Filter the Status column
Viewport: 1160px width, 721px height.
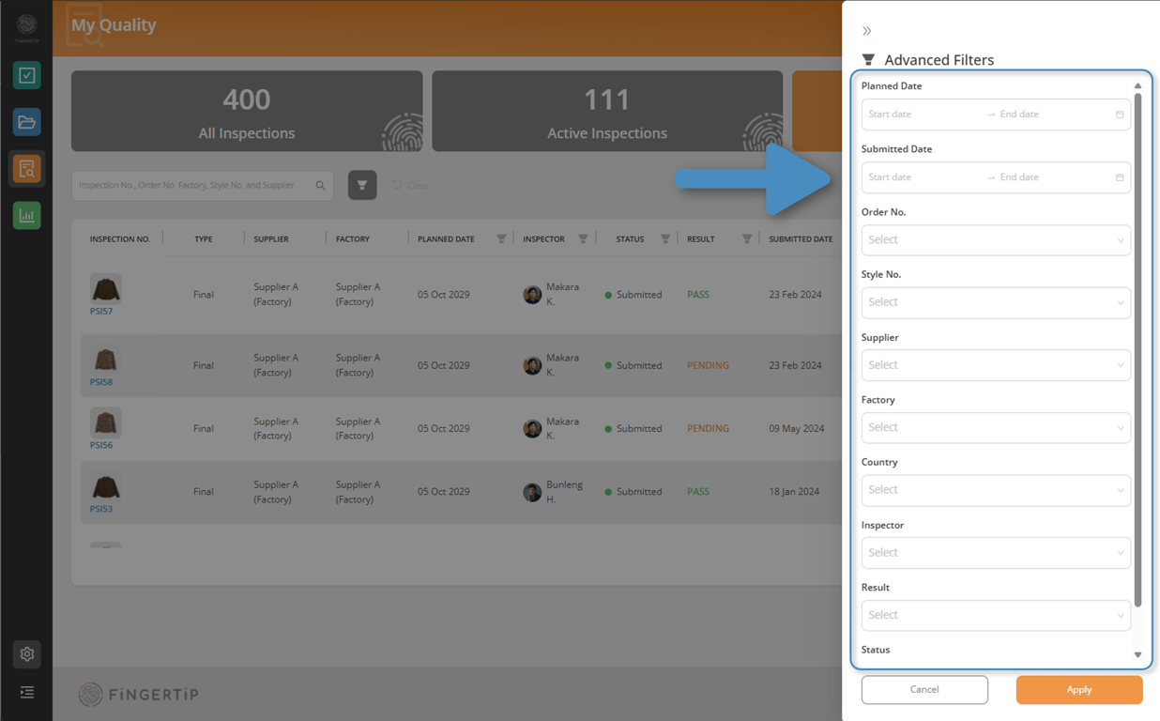click(665, 239)
